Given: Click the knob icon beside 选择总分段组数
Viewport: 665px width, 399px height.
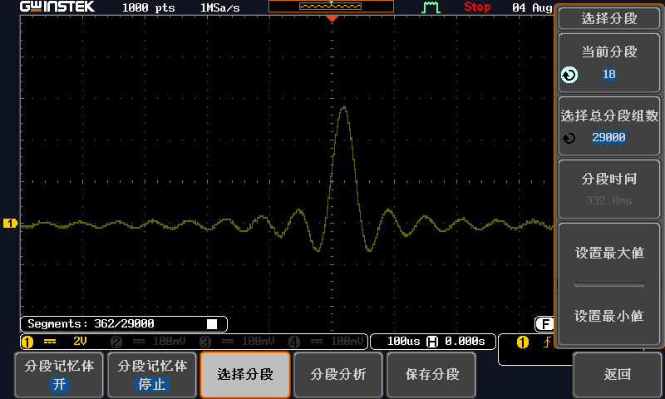Looking at the screenshot, I should pos(569,138).
